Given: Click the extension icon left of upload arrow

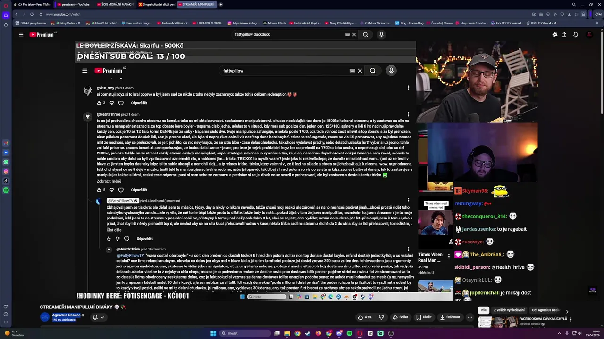Looking at the screenshot, I should click(555, 34).
